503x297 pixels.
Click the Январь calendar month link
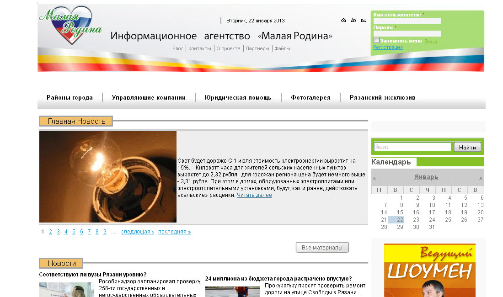pos(426,177)
